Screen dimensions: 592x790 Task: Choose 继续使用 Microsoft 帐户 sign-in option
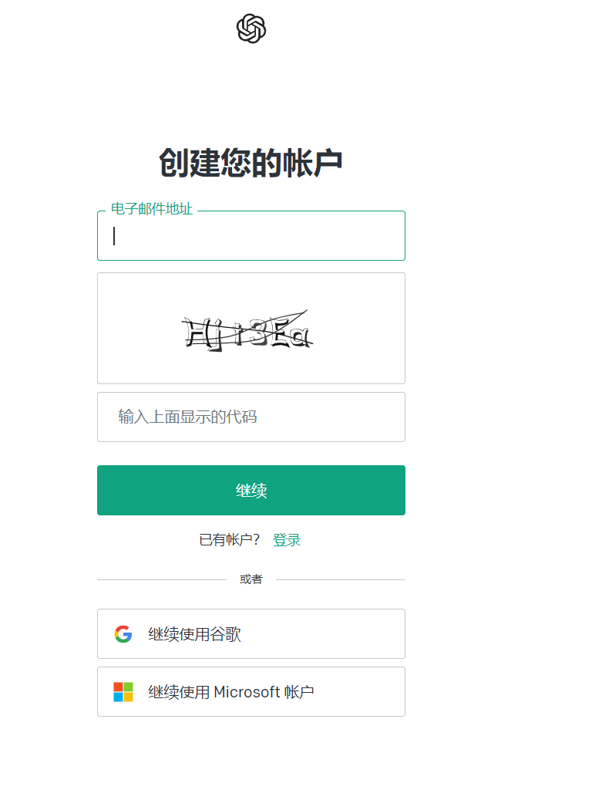coord(251,692)
